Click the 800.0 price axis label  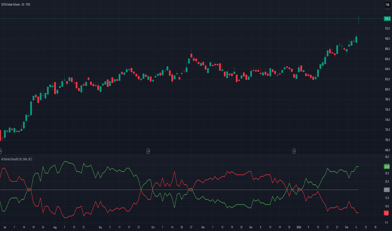click(387, 89)
